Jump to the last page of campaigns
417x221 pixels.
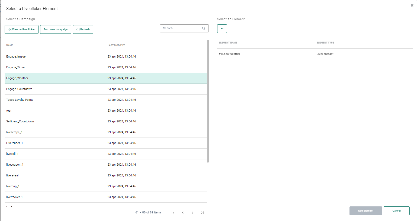[x=202, y=213]
